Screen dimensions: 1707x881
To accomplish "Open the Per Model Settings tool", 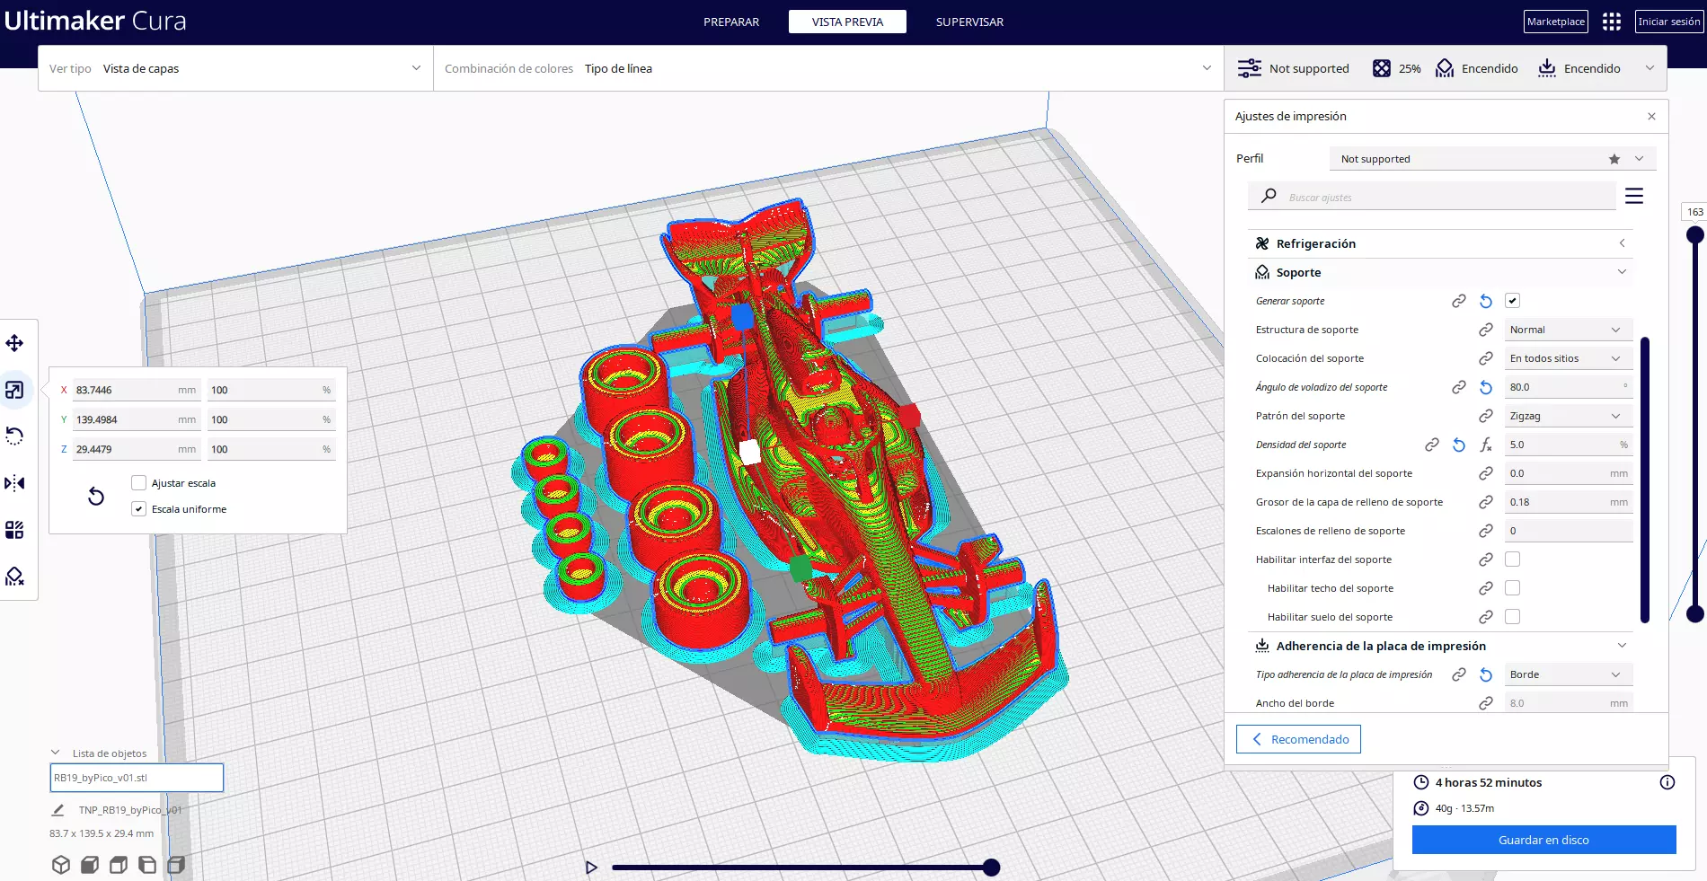I will (x=14, y=530).
